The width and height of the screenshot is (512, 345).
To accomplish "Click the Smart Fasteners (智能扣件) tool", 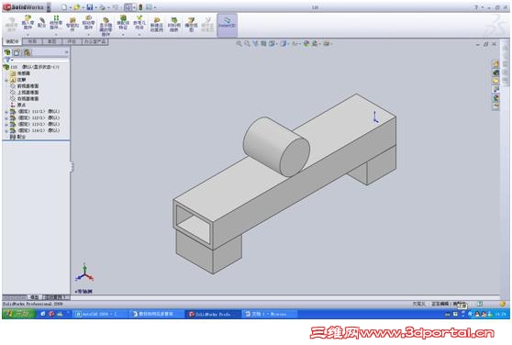I will (x=72, y=24).
